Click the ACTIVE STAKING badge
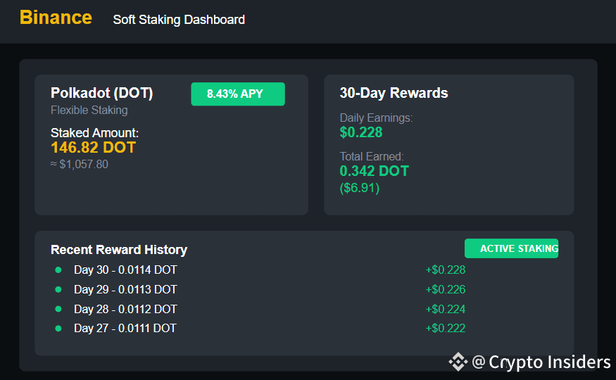The width and height of the screenshot is (616, 380). [x=511, y=248]
